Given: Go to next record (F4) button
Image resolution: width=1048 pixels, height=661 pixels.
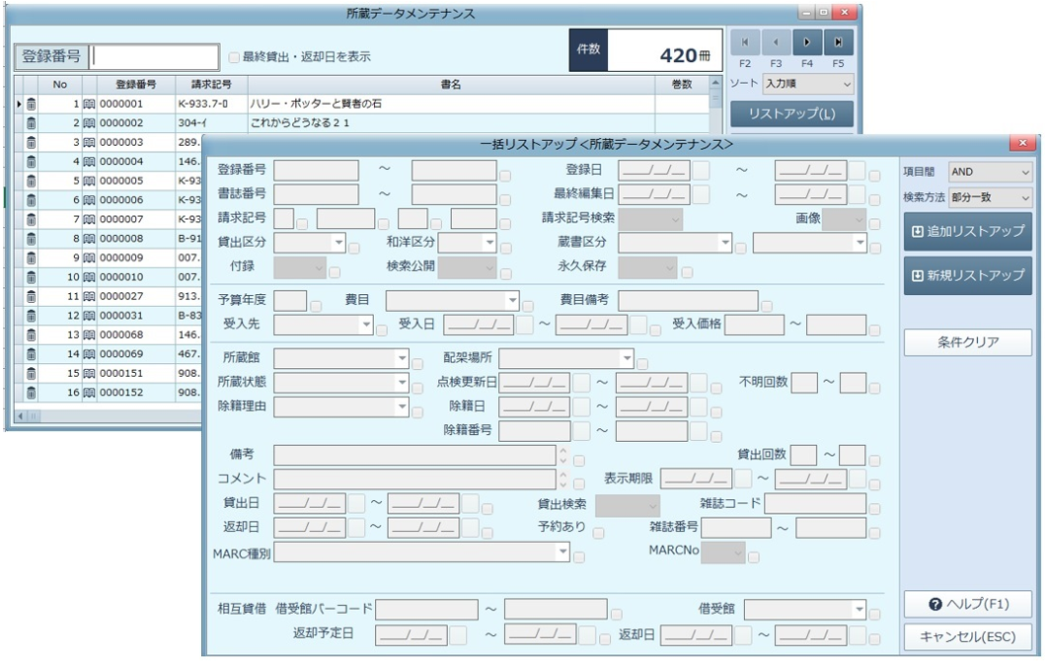Looking at the screenshot, I should [x=806, y=42].
